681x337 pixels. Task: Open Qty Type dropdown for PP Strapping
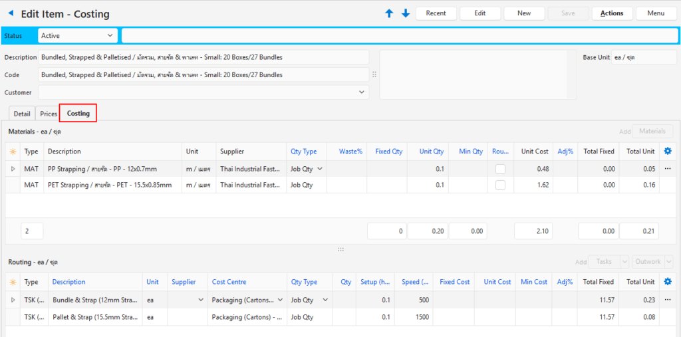320,169
